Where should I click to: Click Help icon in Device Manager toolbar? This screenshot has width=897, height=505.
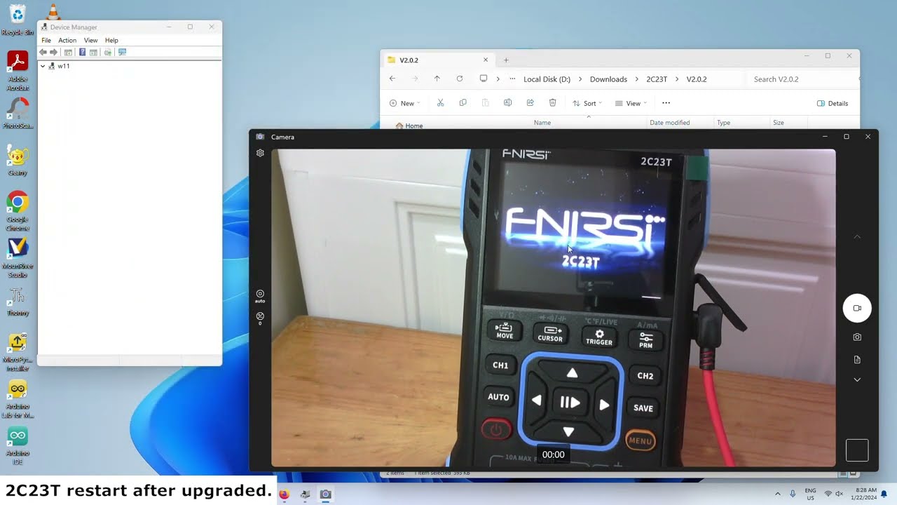coord(82,53)
